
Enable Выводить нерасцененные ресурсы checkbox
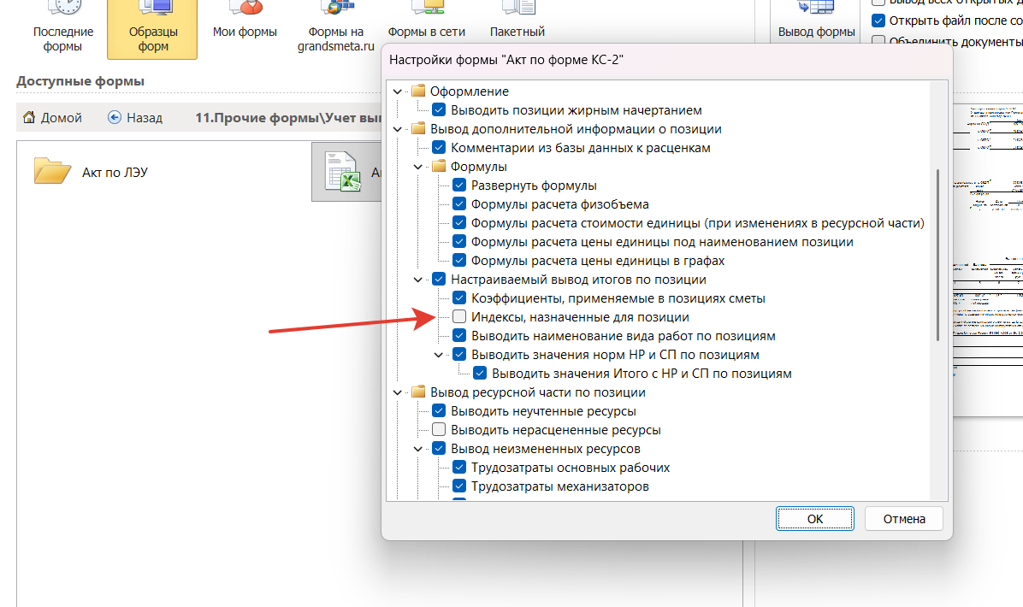[439, 430]
